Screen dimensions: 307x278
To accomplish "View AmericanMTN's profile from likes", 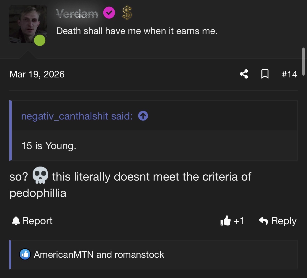I will coord(64,255).
